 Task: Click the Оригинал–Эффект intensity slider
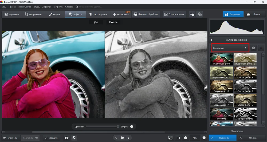click(x=102, y=127)
